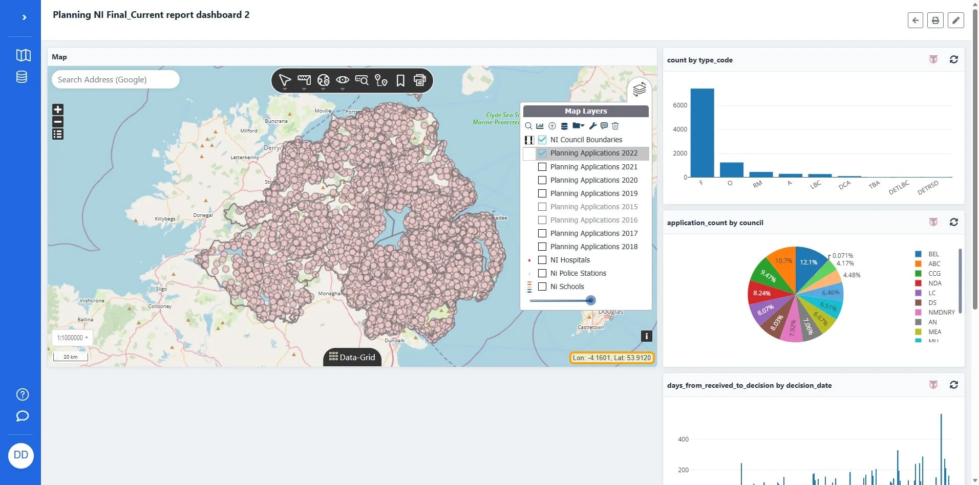Uncheck the Planning Applications 2022 layer

(x=542, y=153)
